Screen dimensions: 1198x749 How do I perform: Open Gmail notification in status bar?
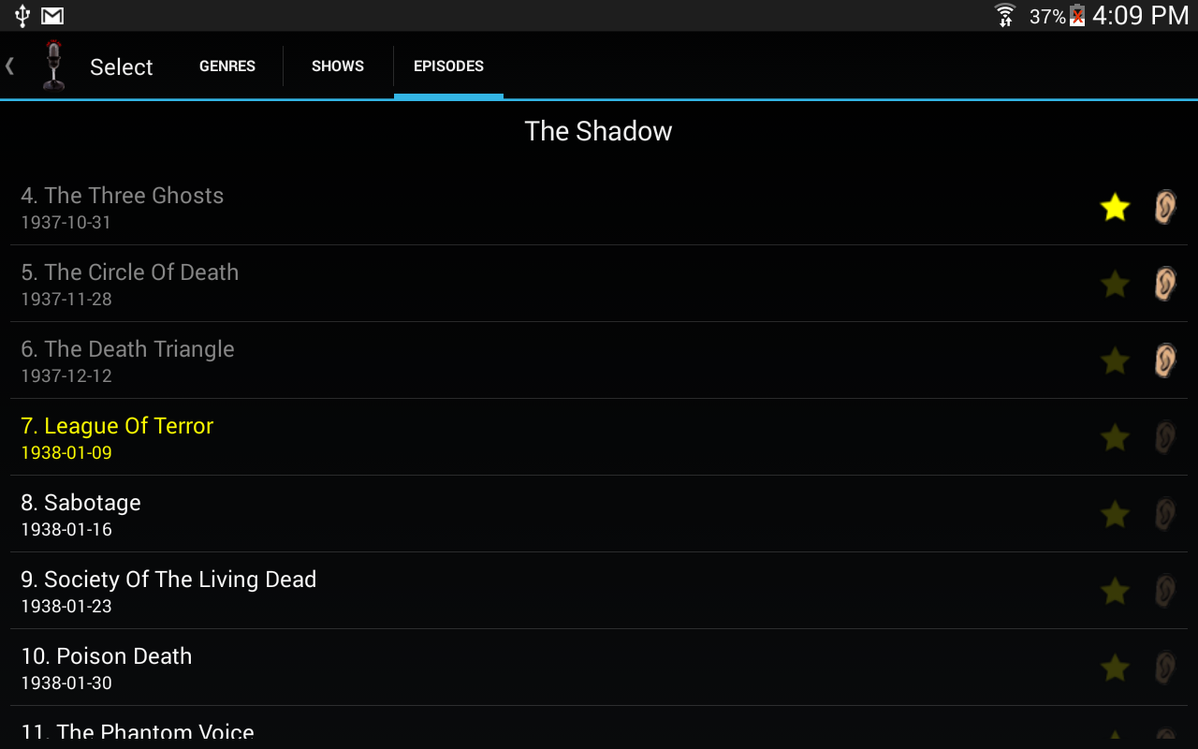[x=52, y=16]
